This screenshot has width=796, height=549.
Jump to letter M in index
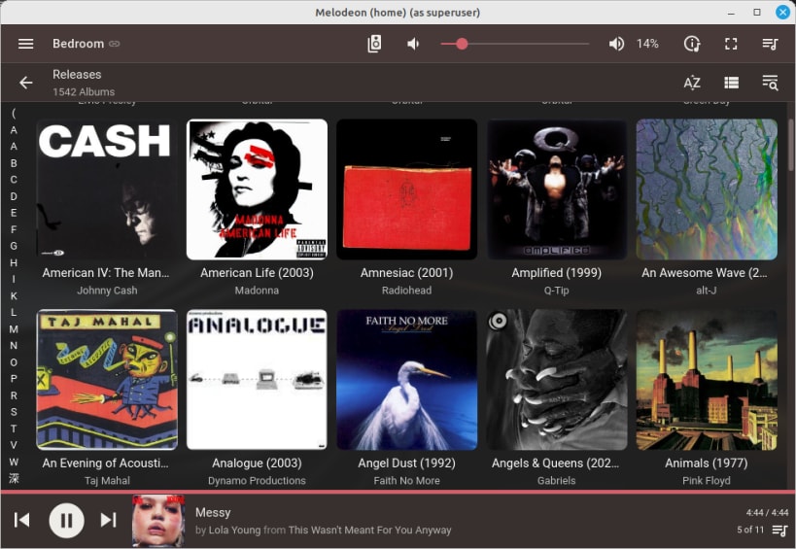(14, 328)
